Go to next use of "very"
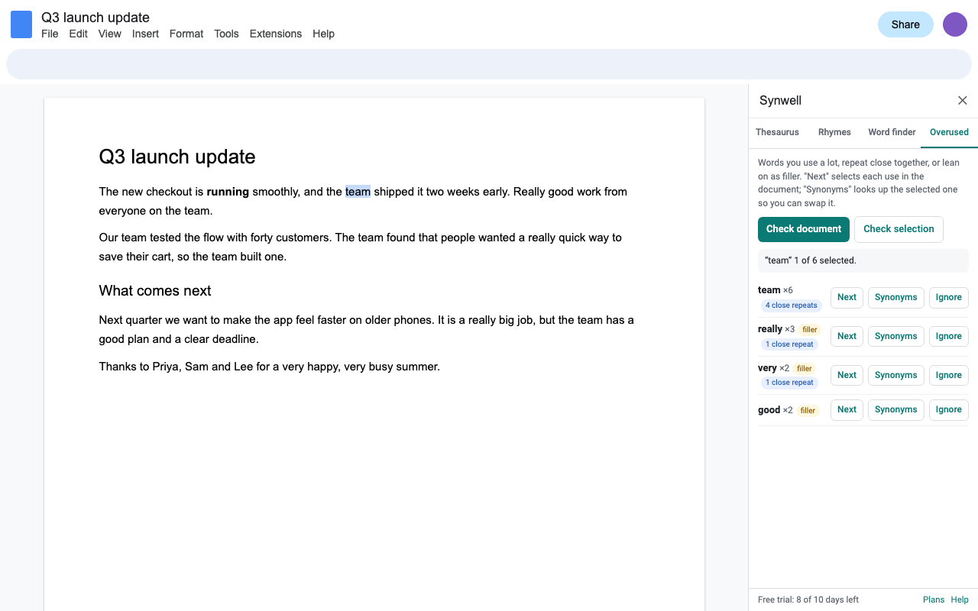This screenshot has height=611, width=978. pyautogui.click(x=847, y=376)
